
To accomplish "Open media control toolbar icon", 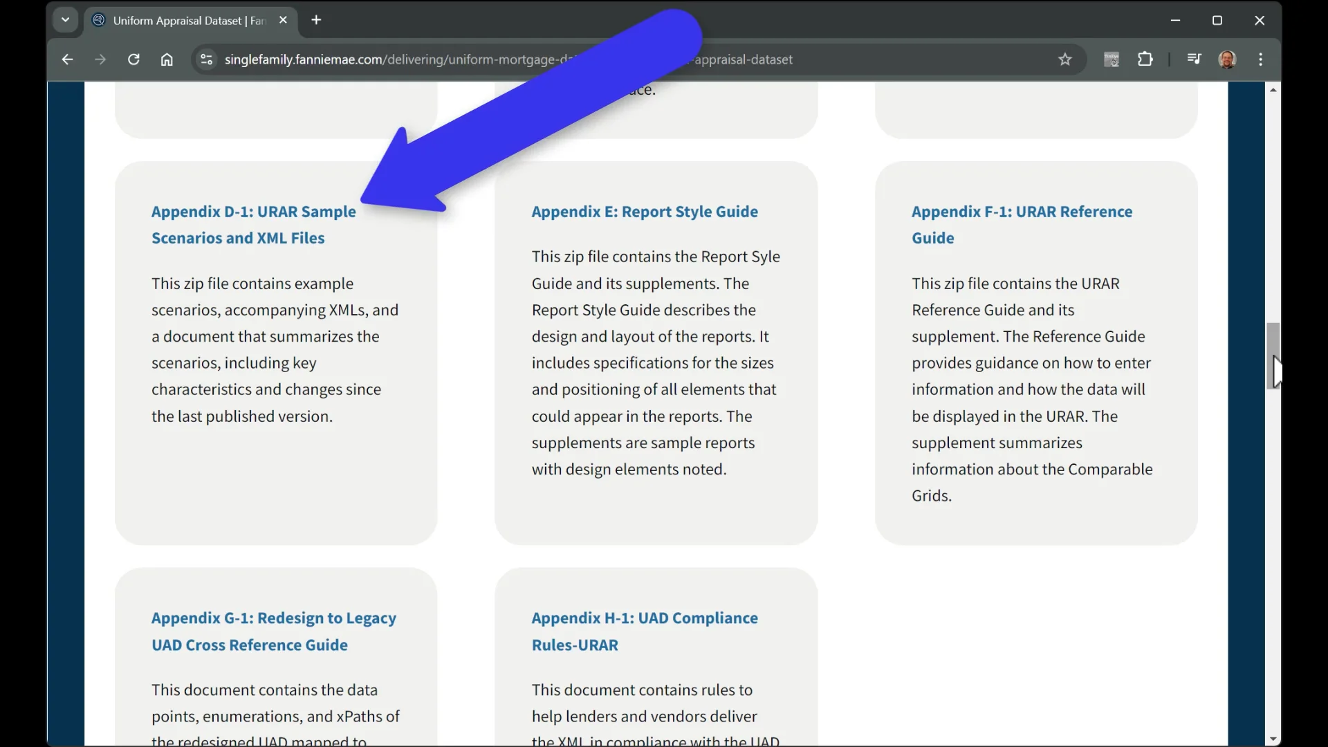I will click(x=1194, y=59).
